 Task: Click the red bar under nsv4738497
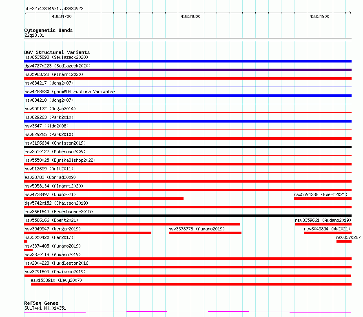tap(104, 199)
